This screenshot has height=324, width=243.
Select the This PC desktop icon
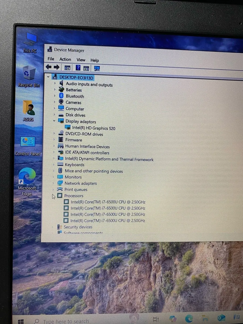coord(30,43)
